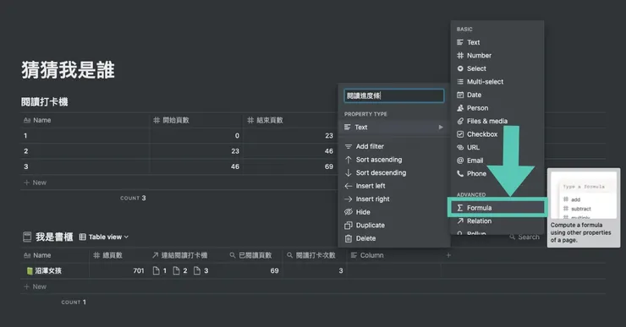
Task: Click the Files & media paperclip icon
Action: coord(460,121)
